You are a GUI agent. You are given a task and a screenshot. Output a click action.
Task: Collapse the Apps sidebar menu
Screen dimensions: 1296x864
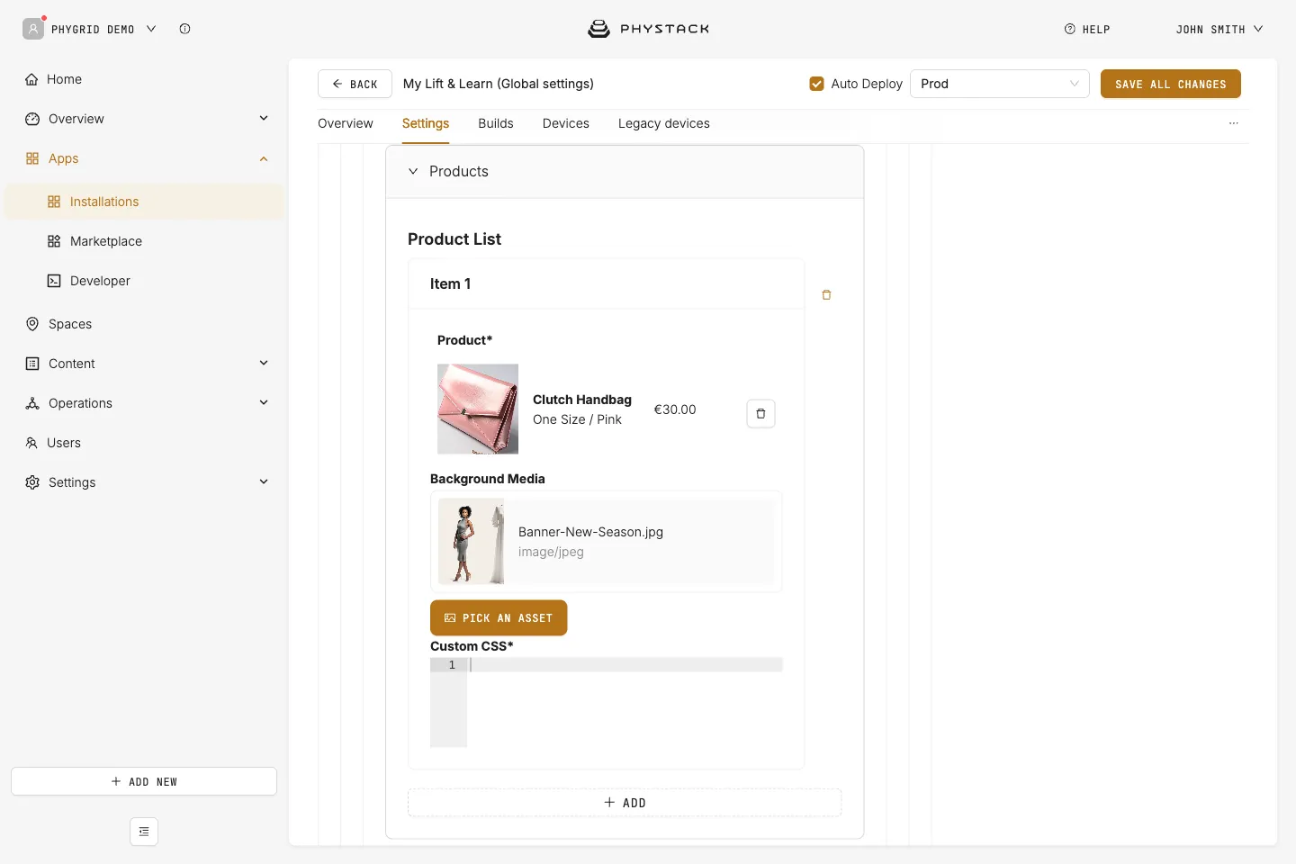pyautogui.click(x=264, y=158)
